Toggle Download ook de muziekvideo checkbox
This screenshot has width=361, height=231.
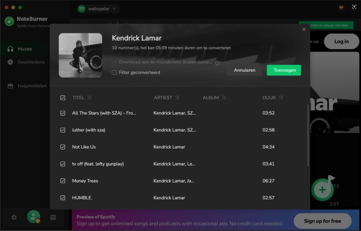pyautogui.click(x=114, y=63)
